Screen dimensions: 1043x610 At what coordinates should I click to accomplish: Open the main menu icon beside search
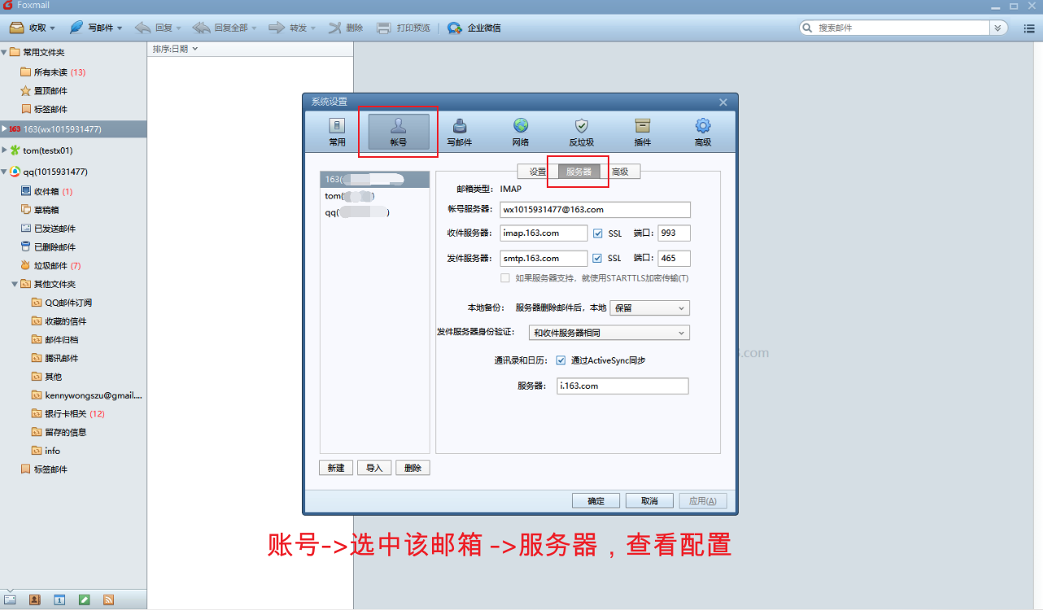(1028, 28)
